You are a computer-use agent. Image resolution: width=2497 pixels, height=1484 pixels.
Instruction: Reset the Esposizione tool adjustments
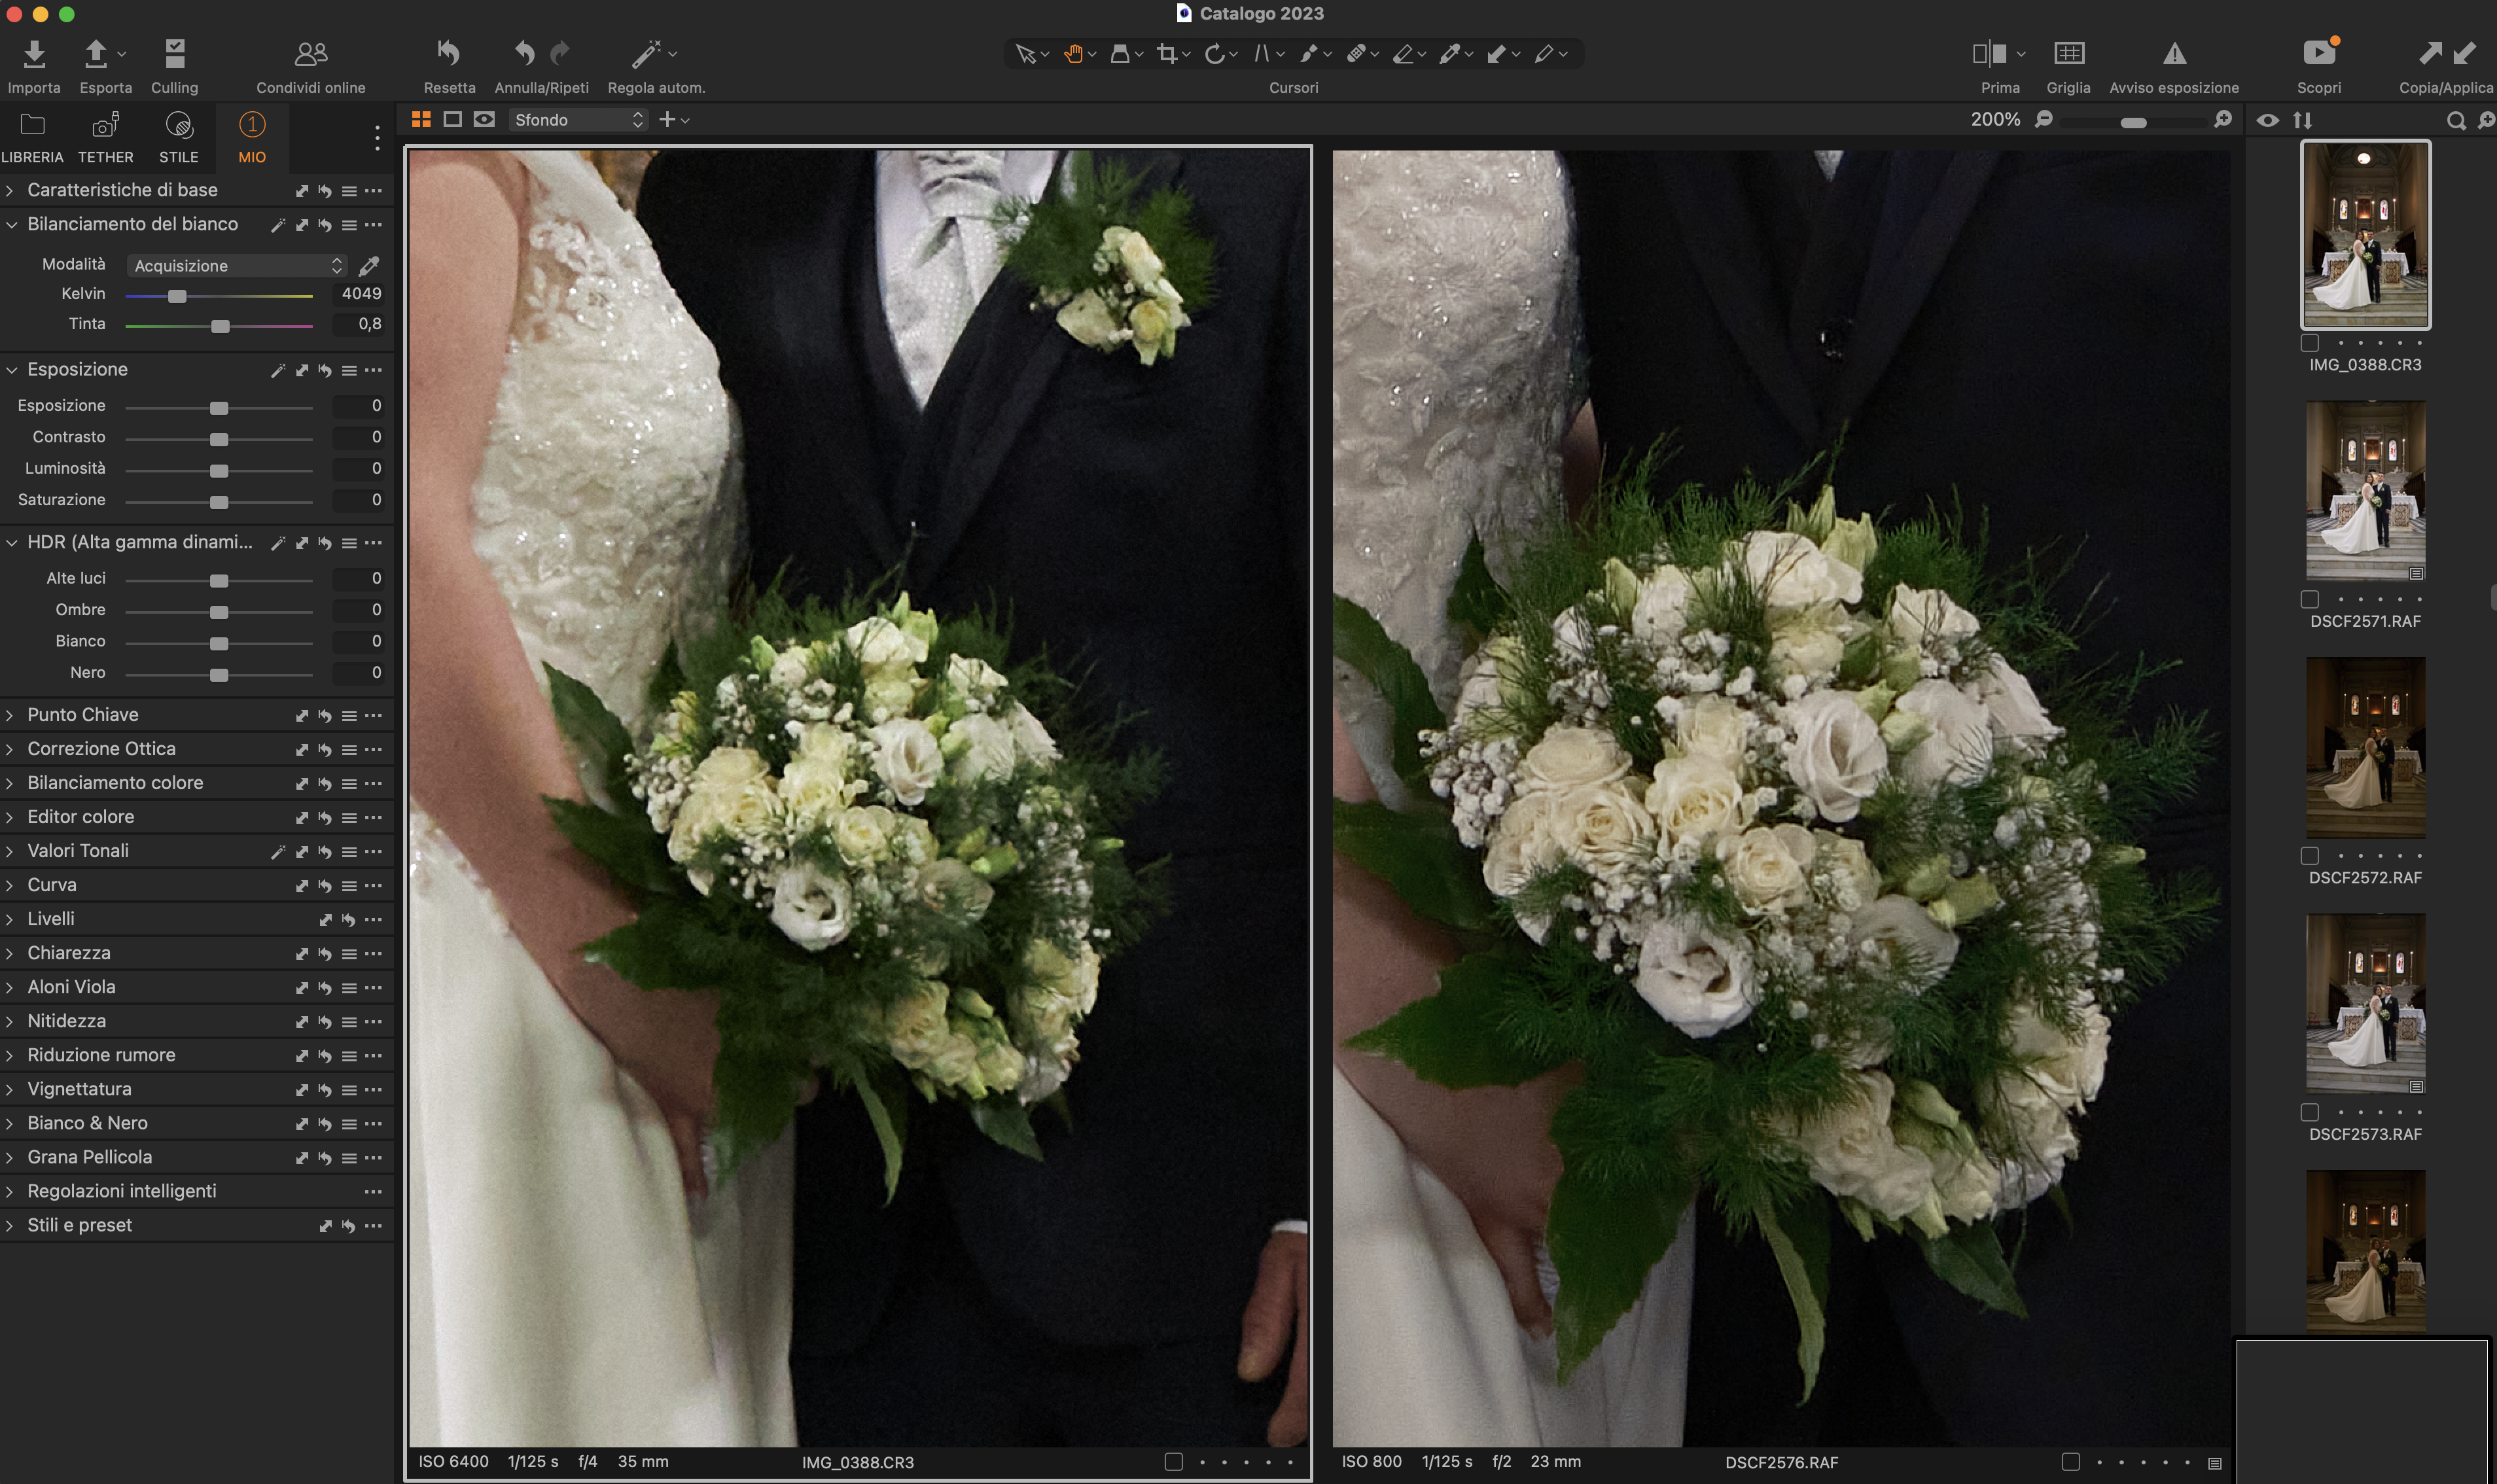(x=325, y=371)
